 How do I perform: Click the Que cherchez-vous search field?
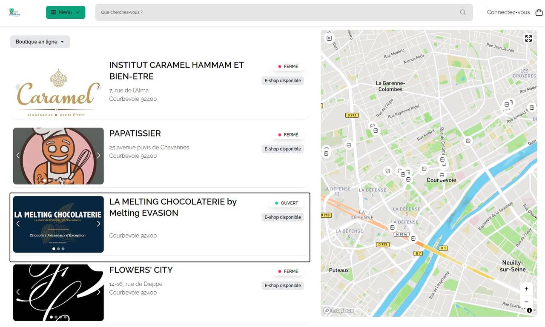[255, 12]
